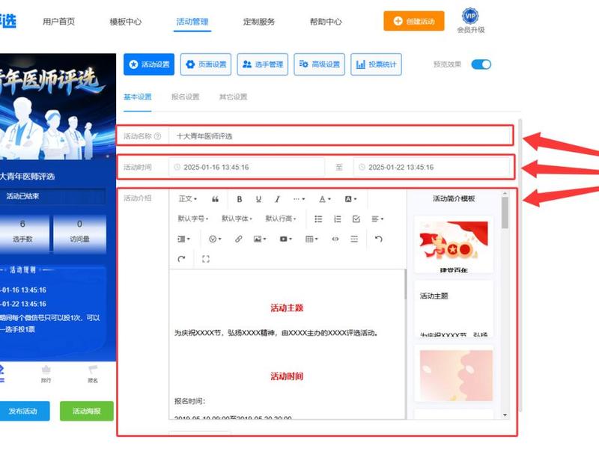Viewport: 599px width, 449px height.
Task: Insert a bulleted list
Action: (318, 219)
